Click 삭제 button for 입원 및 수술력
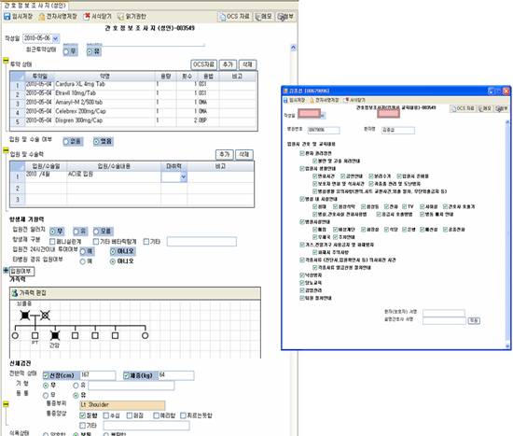Screen dimensions: 513x436 (x=244, y=155)
